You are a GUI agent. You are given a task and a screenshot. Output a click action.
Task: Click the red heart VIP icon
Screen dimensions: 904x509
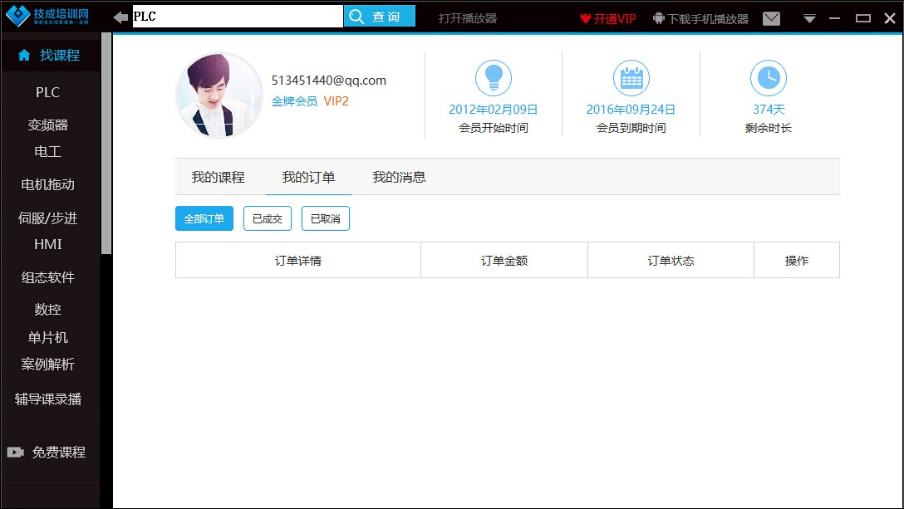pos(586,18)
